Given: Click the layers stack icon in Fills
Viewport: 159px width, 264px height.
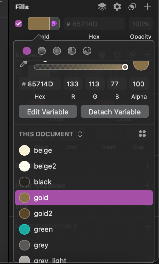Looking at the screenshot, I should 102,7.
